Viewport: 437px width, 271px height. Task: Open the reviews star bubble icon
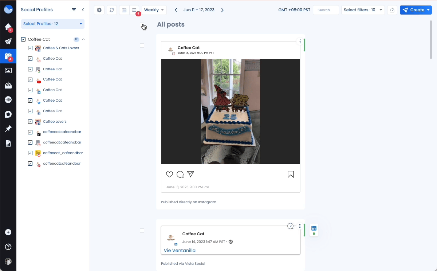(8, 114)
